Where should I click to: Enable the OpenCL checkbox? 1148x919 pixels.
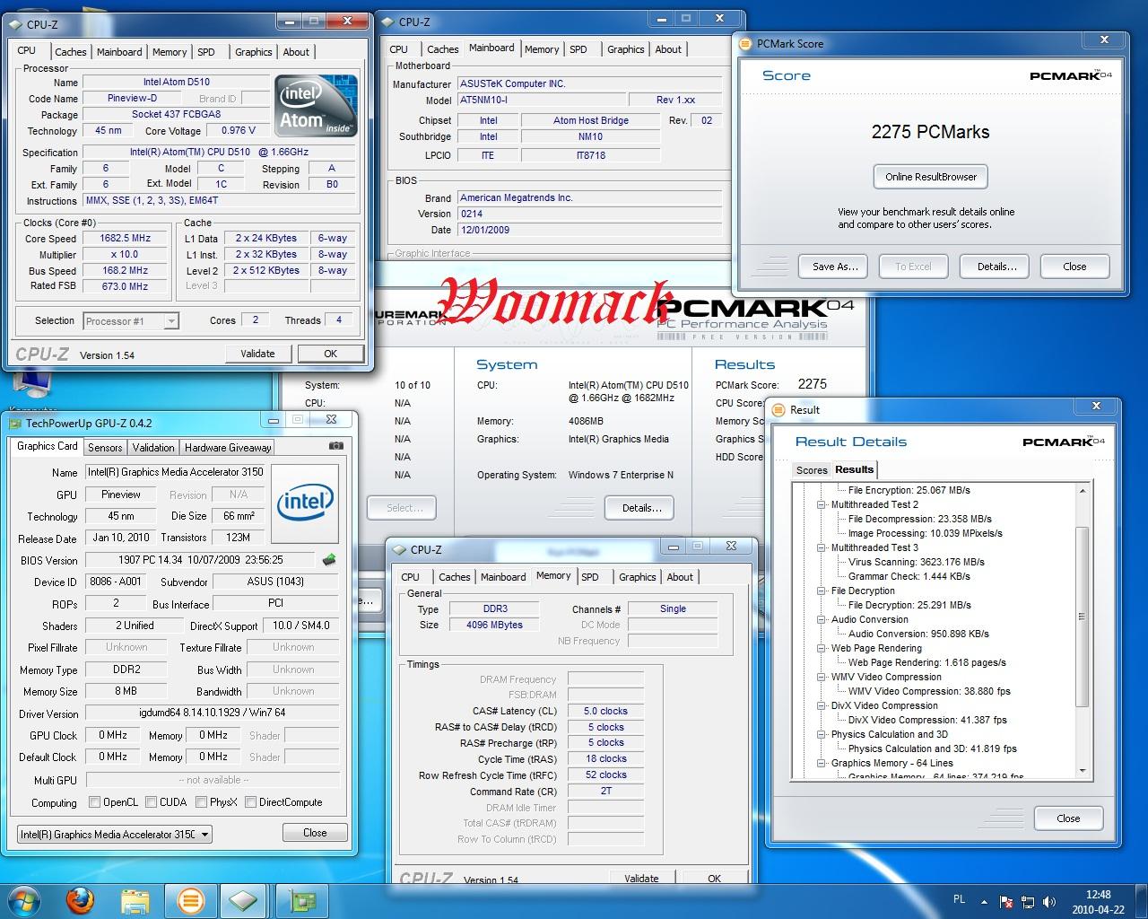point(95,802)
